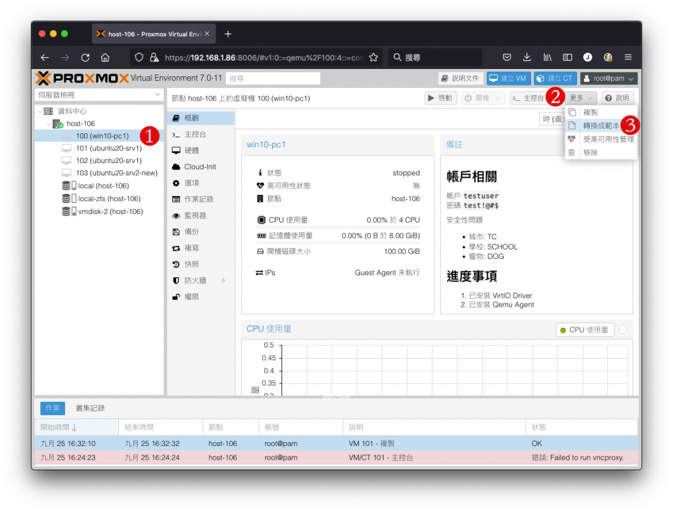Bookmark this page with the star icon

(x=373, y=57)
